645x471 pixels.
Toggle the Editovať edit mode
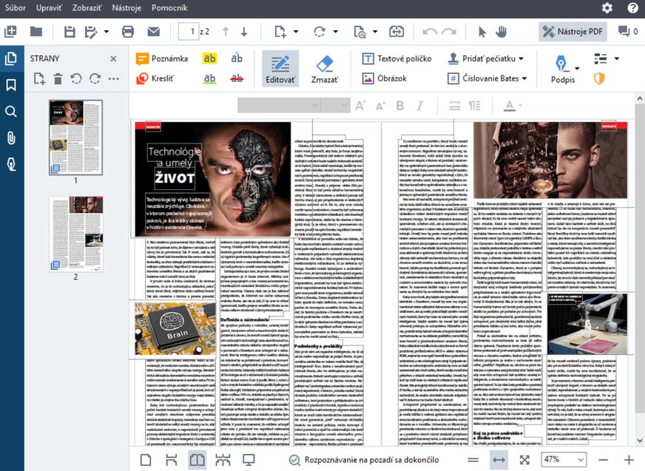pos(280,69)
